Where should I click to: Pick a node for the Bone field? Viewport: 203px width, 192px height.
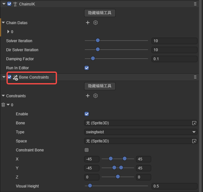194,123
